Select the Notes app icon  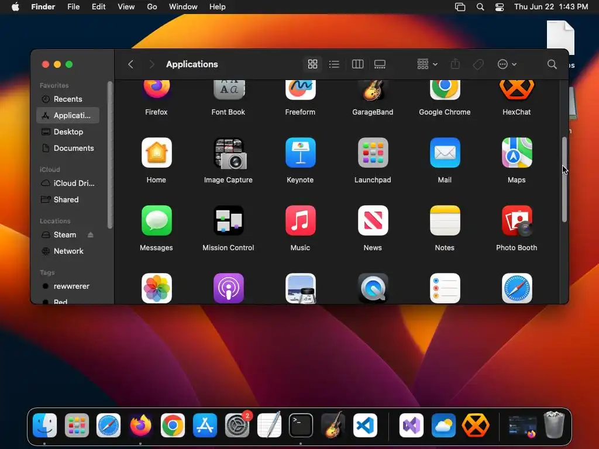tap(445, 220)
